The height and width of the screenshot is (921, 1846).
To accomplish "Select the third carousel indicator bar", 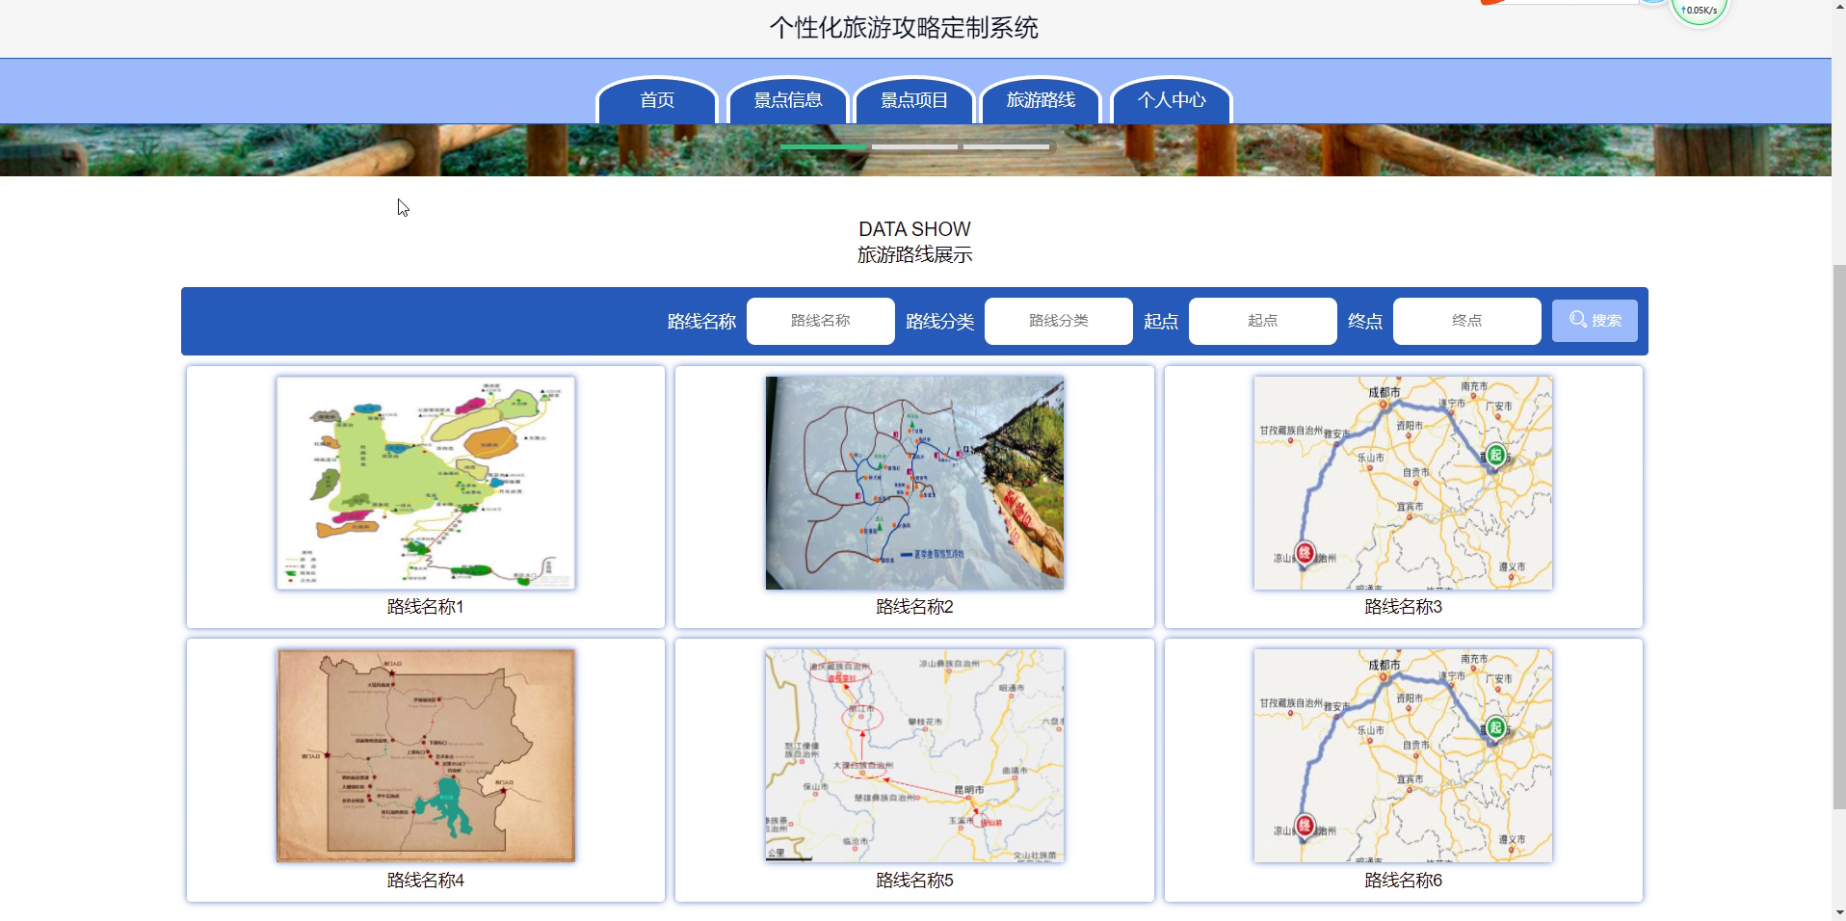I will click(x=1006, y=146).
